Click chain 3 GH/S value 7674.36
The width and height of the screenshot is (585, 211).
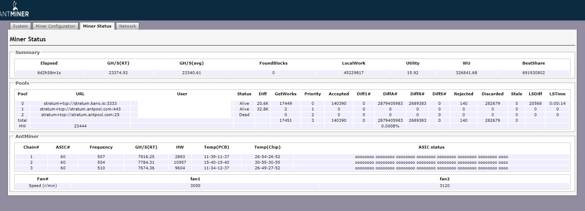click(146, 168)
